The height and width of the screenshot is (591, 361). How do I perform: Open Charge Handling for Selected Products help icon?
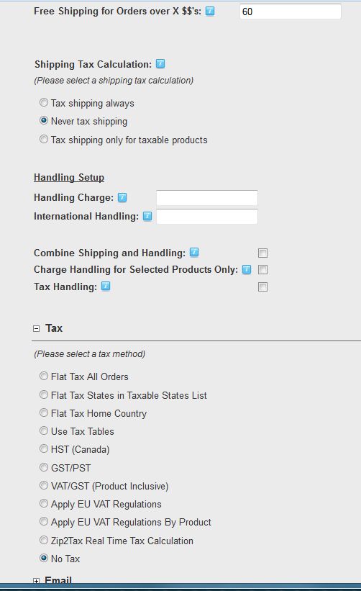pos(247,269)
